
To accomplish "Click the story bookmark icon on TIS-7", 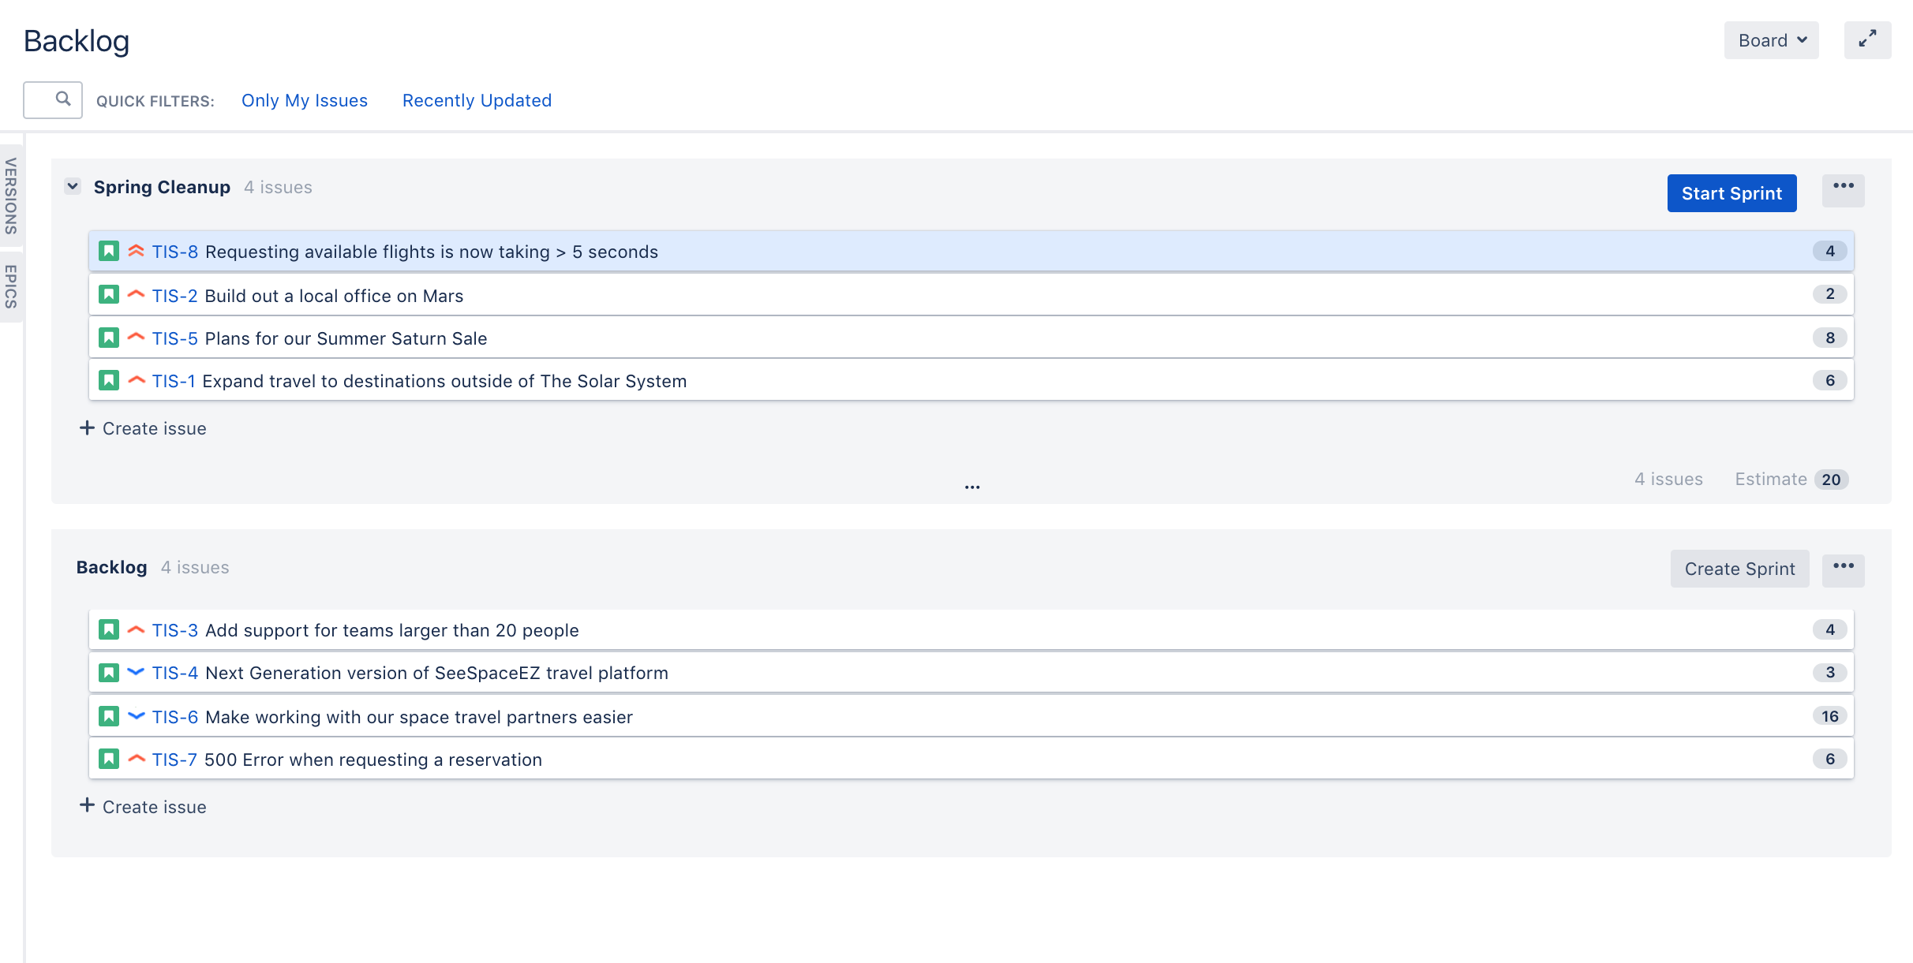I will (109, 760).
